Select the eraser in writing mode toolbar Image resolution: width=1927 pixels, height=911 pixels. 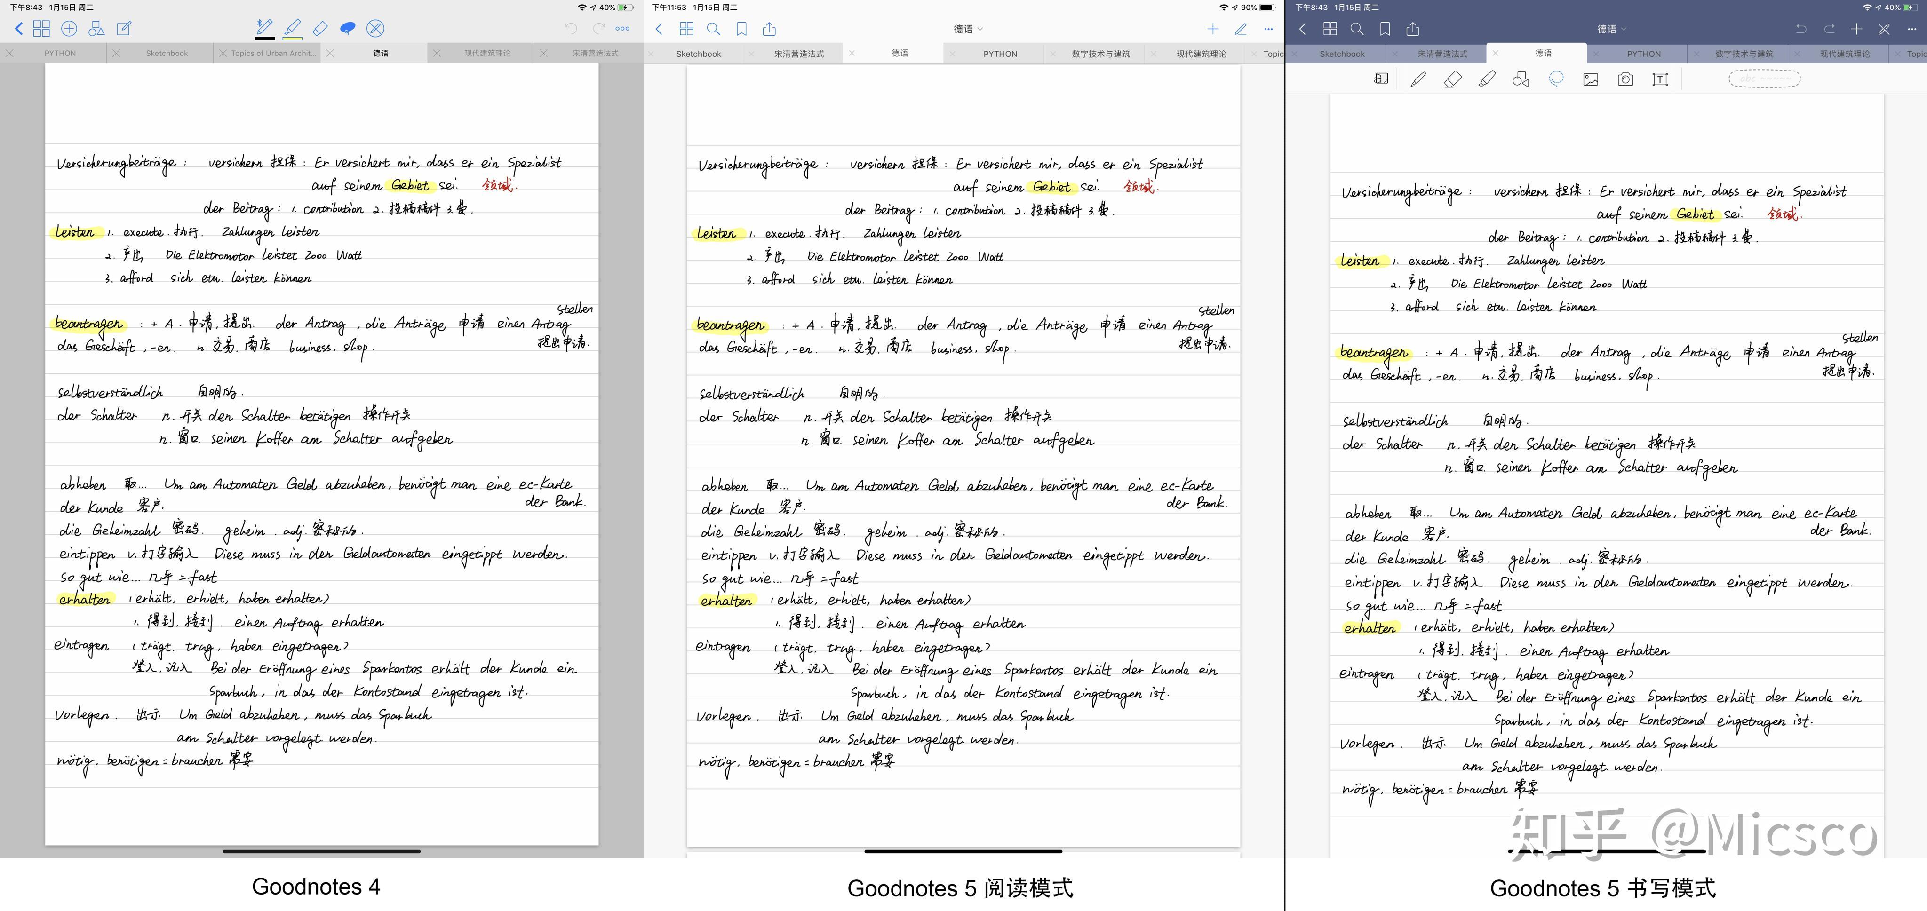pyautogui.click(x=1452, y=79)
